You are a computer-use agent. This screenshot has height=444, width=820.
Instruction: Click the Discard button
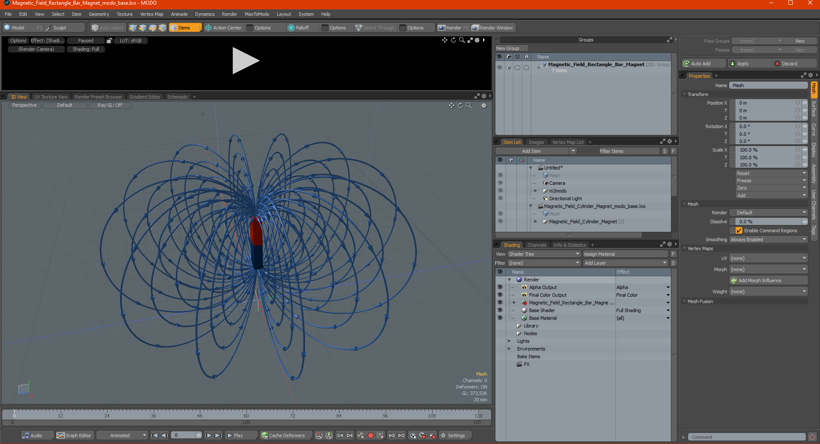(x=795, y=64)
